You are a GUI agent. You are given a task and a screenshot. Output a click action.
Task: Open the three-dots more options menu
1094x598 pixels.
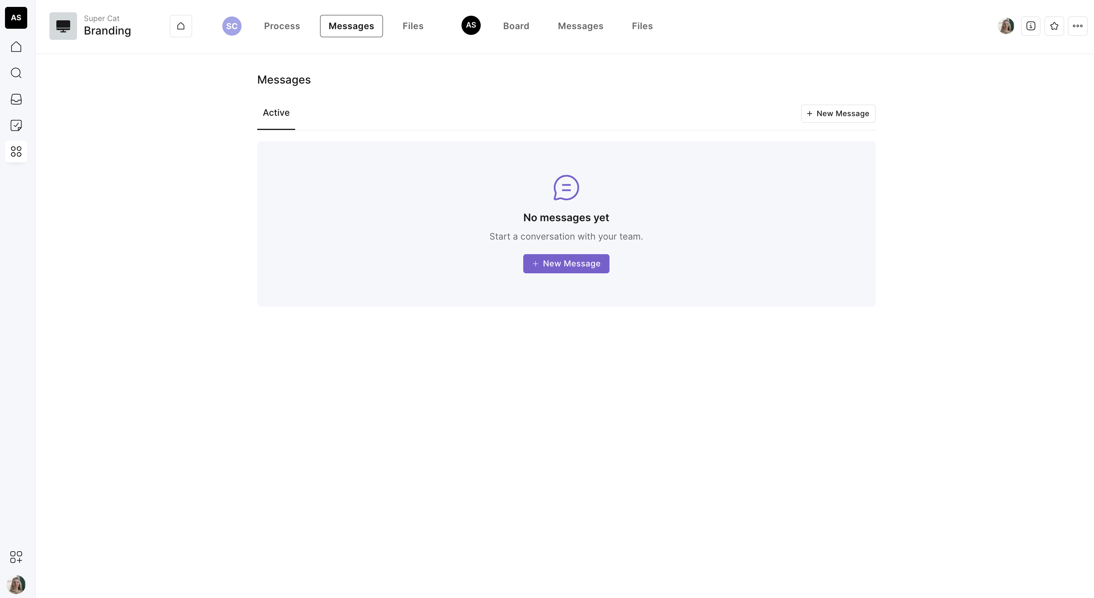(1078, 26)
